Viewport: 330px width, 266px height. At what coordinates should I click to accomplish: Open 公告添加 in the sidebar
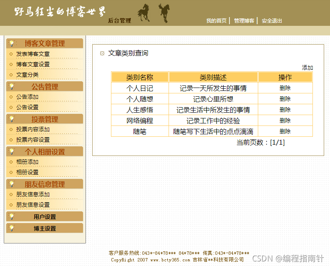tap(28, 97)
